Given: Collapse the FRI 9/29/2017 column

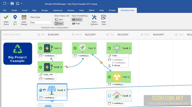Looking at the screenshot, I should coord(39,35).
